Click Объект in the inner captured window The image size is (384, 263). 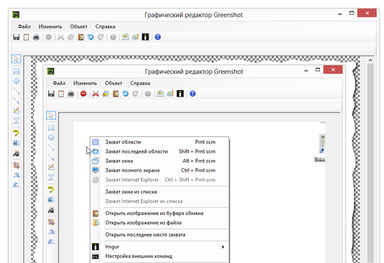point(113,83)
